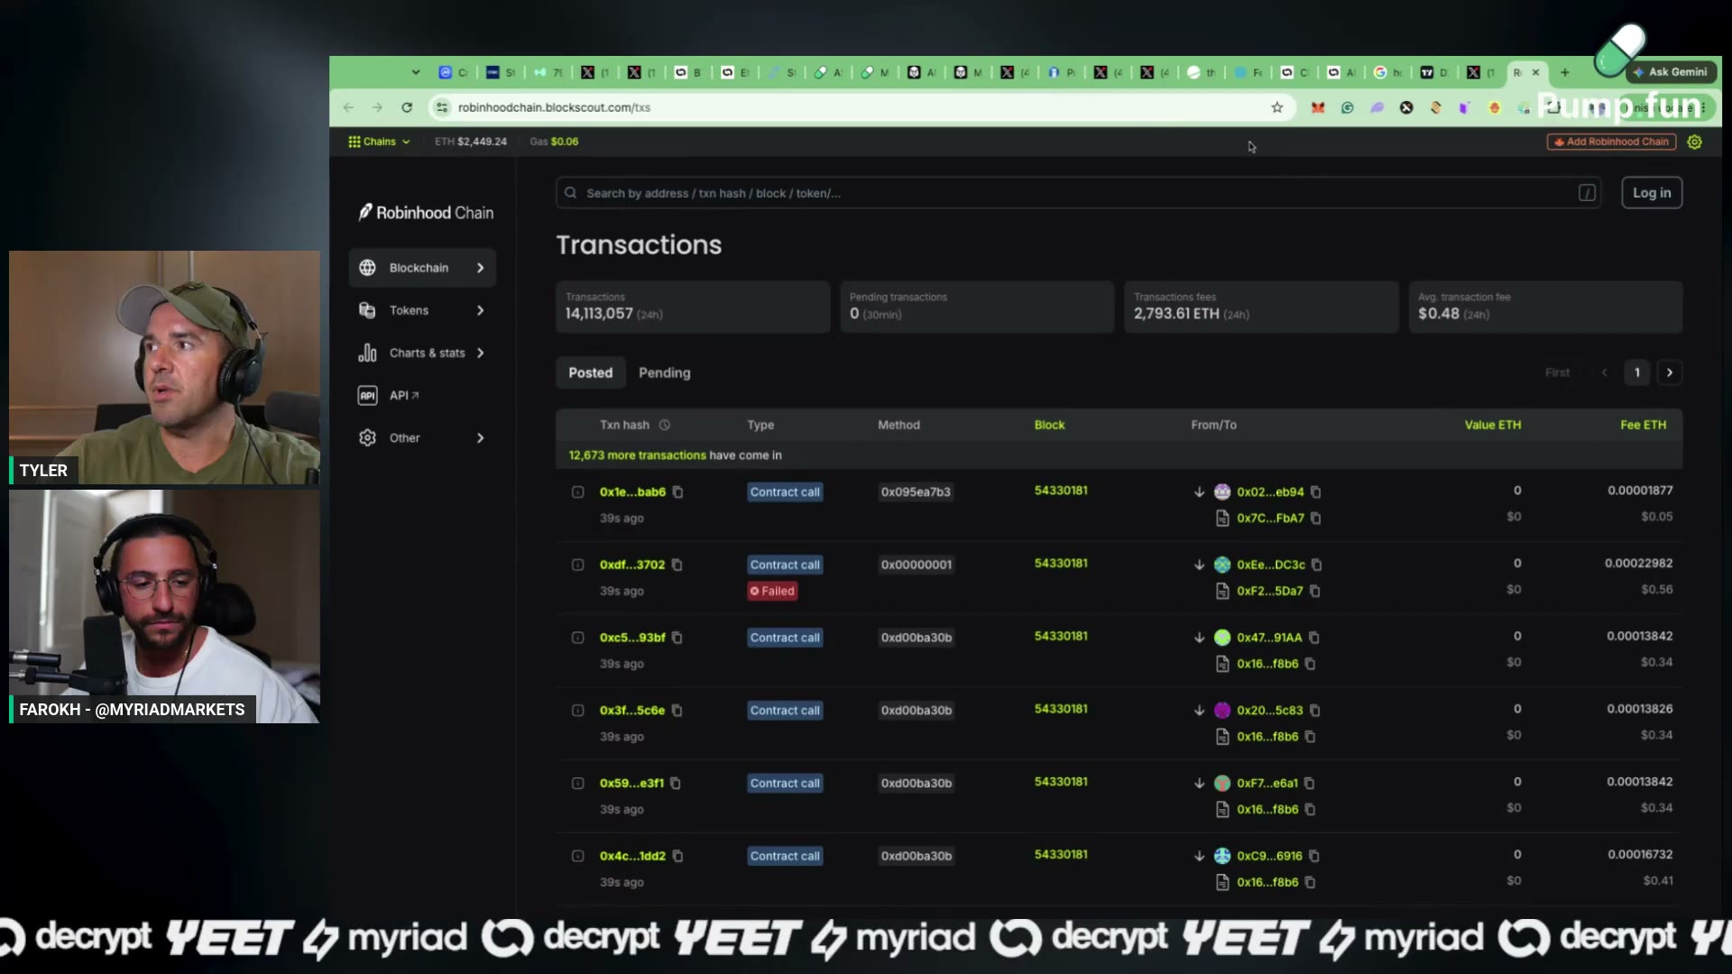
Task: Open the browser tab search dropdown arrow
Action: [x=416, y=72]
